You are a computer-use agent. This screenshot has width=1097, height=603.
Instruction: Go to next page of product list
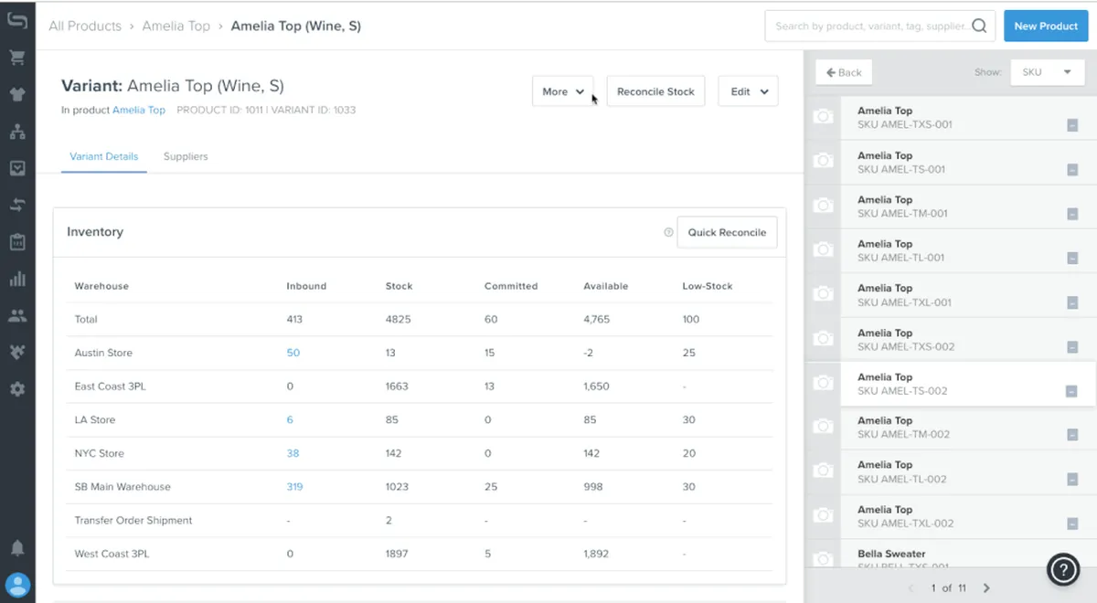(x=986, y=588)
